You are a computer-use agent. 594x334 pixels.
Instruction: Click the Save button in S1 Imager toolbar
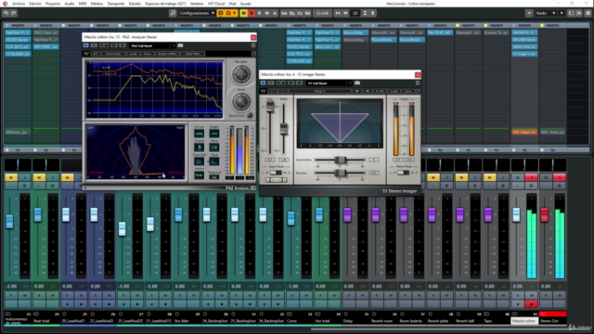(408, 91)
